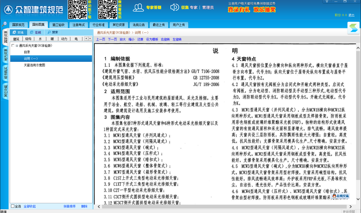
Task: Open the 施工验收 tab
Action: point(58,25)
